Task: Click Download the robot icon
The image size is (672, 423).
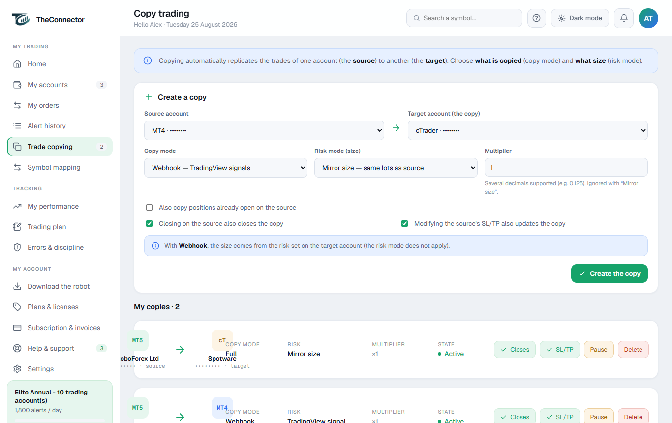Action: [x=17, y=286]
